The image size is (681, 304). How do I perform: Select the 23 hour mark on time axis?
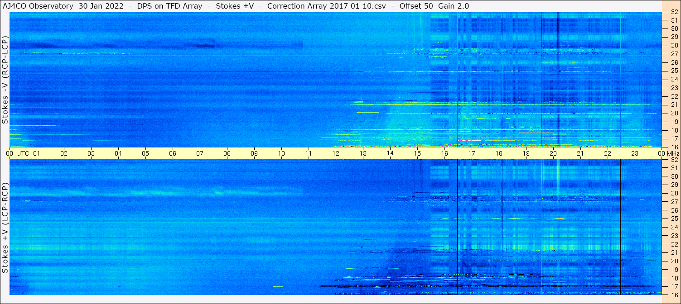tap(635, 153)
